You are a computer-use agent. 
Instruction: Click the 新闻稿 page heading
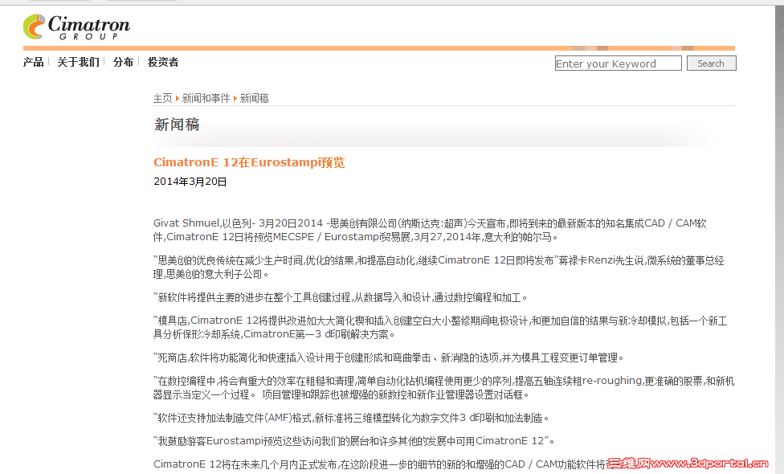[x=177, y=125]
